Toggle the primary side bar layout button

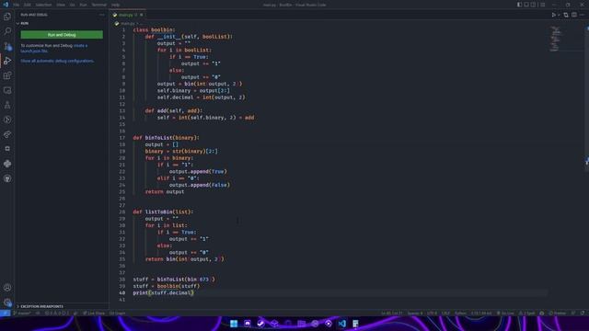pyautogui.click(x=519, y=5)
